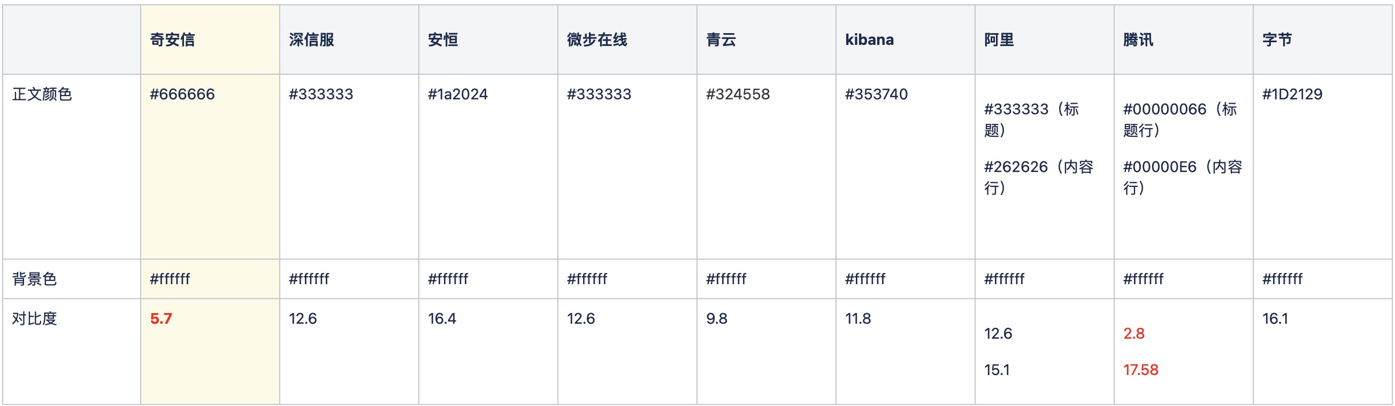Select the 正文颜色 row label
This screenshot has width=1395, height=406.
click(42, 94)
